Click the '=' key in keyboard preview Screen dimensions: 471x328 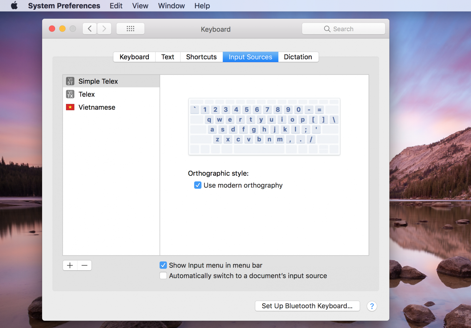click(319, 110)
